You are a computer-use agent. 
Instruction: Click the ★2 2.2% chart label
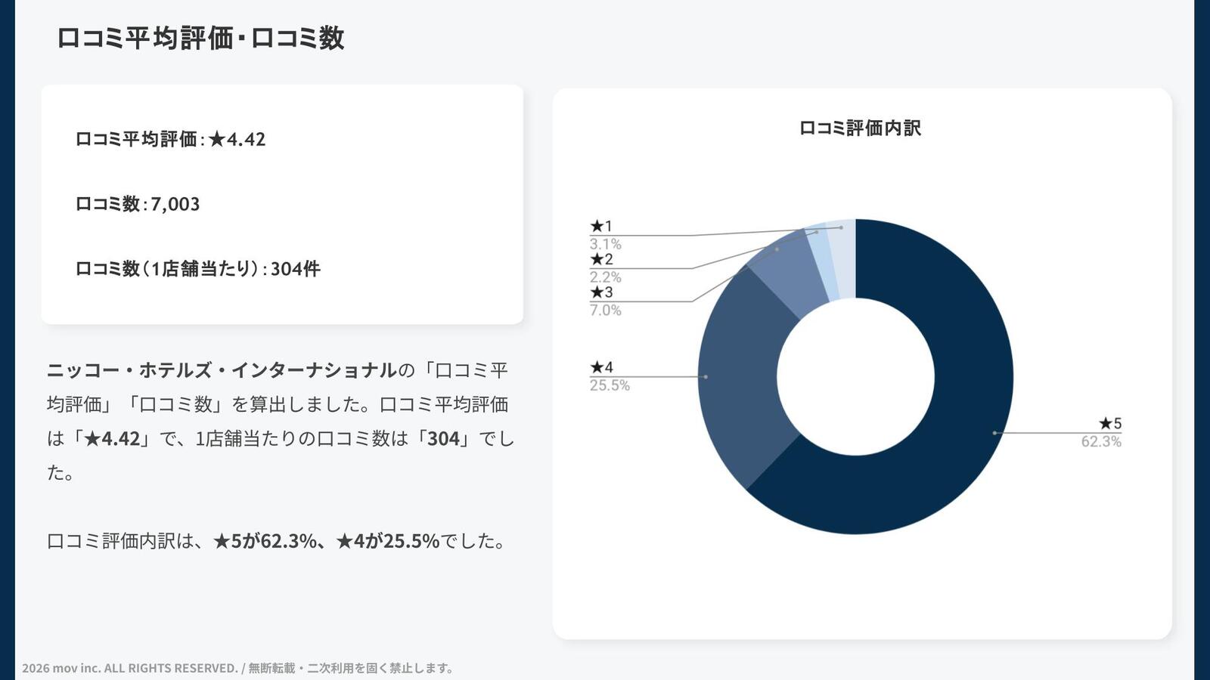pos(605,267)
